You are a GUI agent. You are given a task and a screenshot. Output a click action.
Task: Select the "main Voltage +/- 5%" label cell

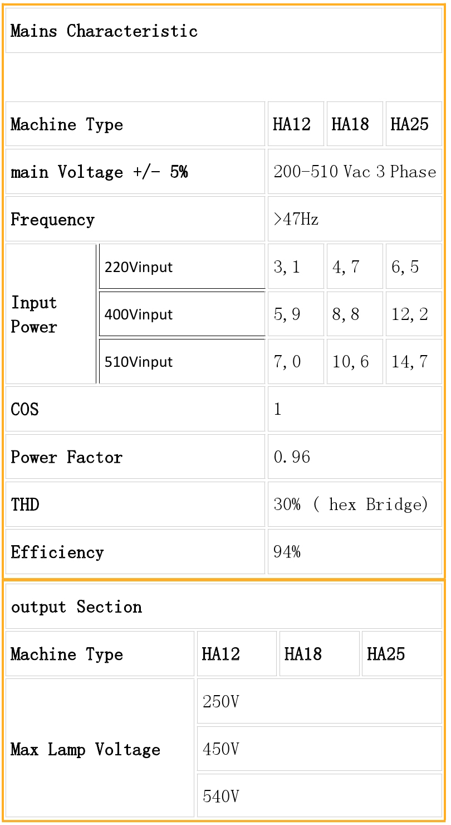click(135, 172)
